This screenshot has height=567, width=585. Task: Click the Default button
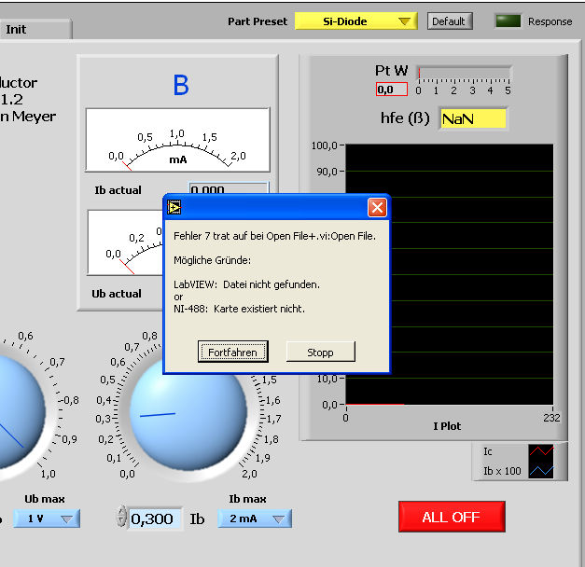click(450, 21)
